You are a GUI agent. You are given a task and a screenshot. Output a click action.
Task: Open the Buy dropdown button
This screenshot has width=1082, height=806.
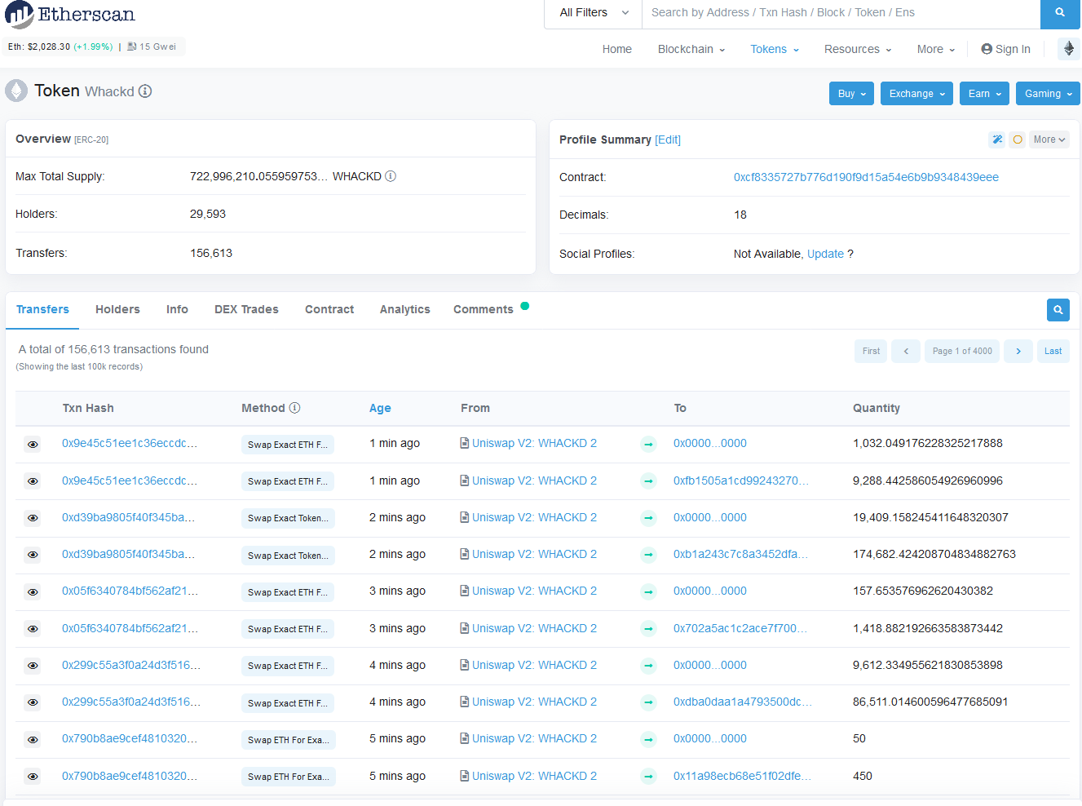(851, 94)
